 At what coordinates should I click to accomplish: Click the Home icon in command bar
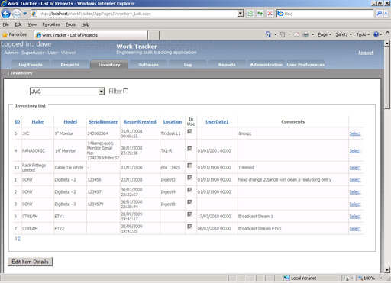click(x=268, y=34)
